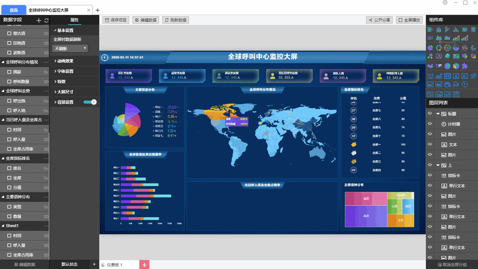Open the settings gear in the title bar
The width and height of the screenshot is (478, 269).
click(445, 3)
